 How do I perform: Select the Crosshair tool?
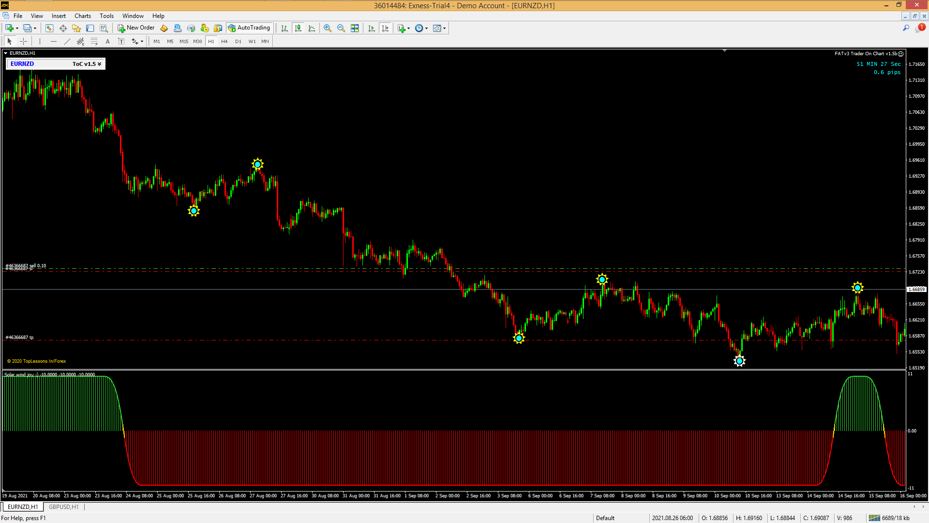(23, 41)
